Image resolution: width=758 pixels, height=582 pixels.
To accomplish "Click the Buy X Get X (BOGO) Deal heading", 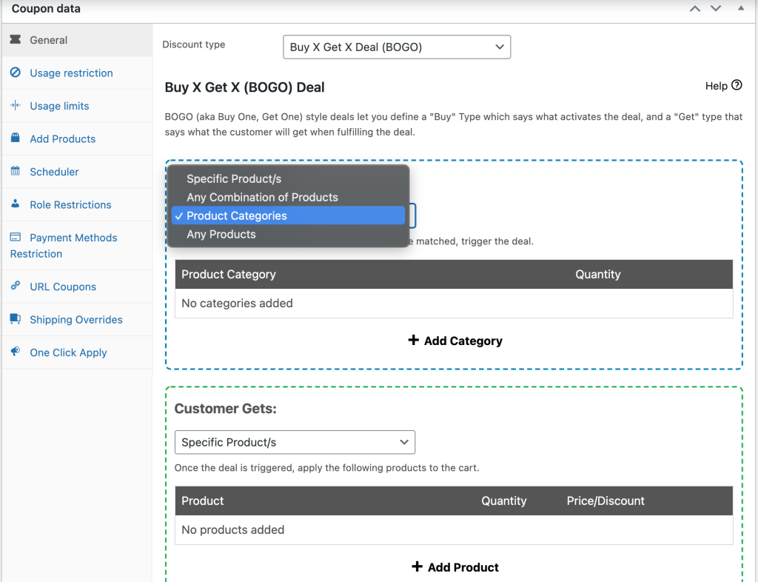I will coord(244,87).
